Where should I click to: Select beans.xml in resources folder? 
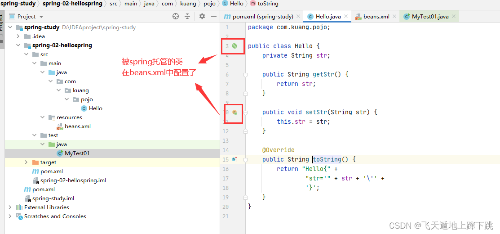pyautogui.click(x=74, y=126)
